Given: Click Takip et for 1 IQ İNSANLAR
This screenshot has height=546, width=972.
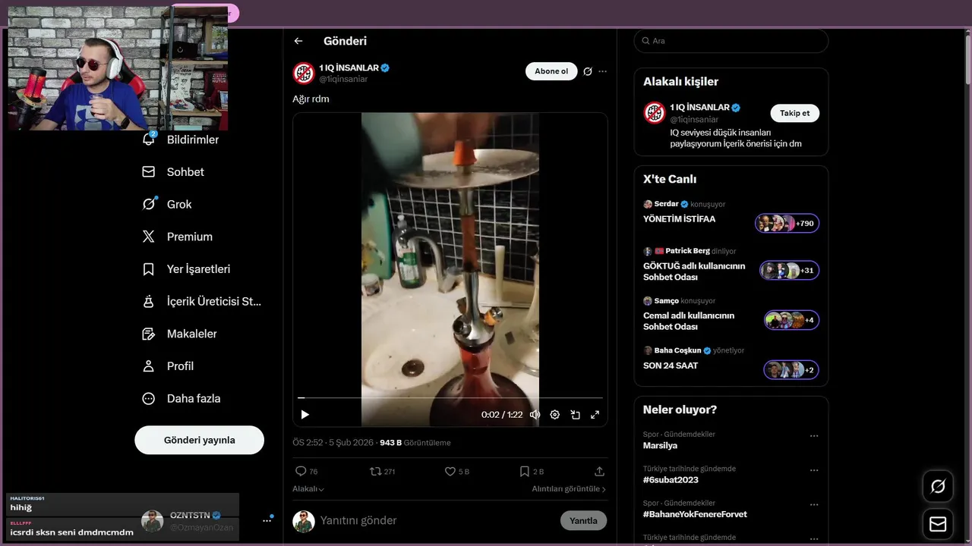Looking at the screenshot, I should [x=795, y=113].
